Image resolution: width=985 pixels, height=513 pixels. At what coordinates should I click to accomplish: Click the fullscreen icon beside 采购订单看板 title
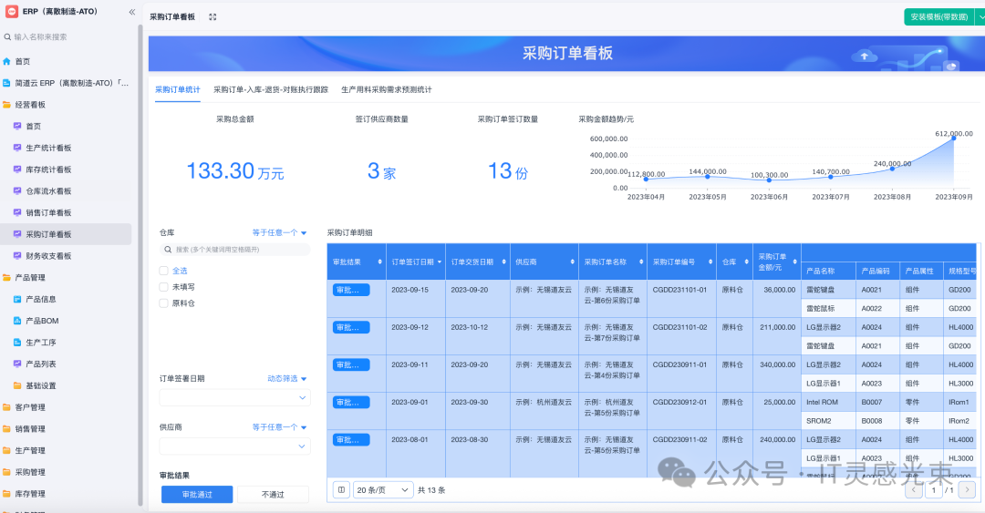pyautogui.click(x=213, y=17)
